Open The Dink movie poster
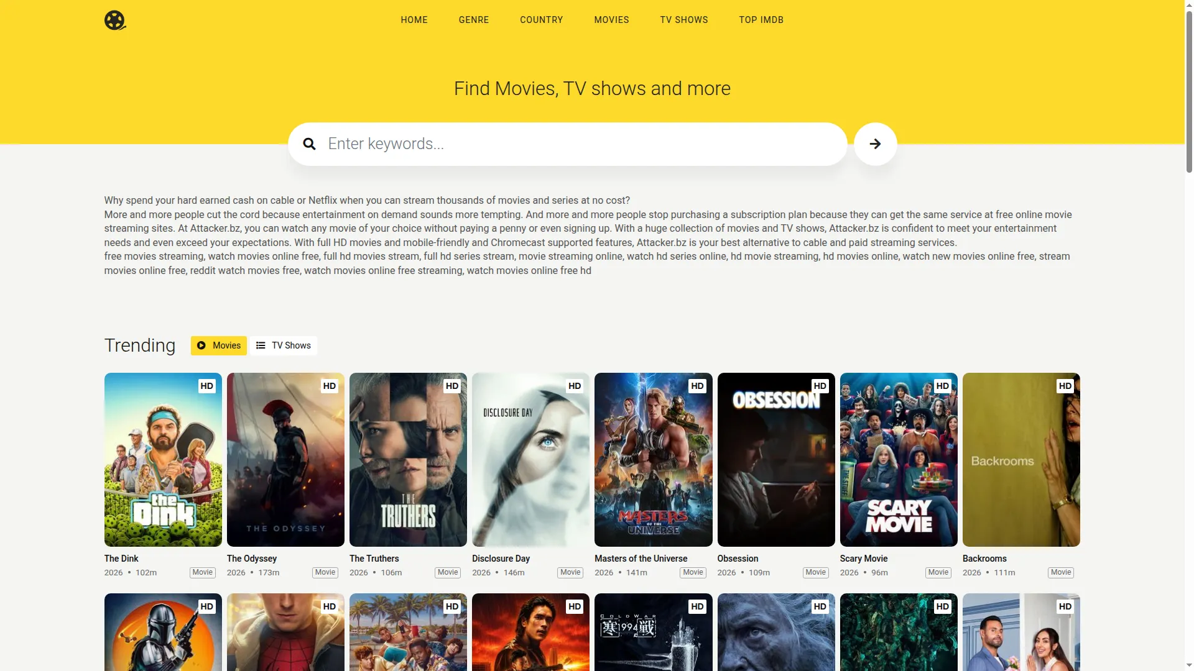The height and width of the screenshot is (671, 1194). click(163, 460)
